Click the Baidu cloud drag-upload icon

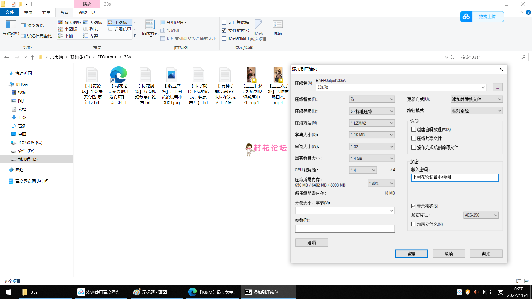(x=466, y=17)
